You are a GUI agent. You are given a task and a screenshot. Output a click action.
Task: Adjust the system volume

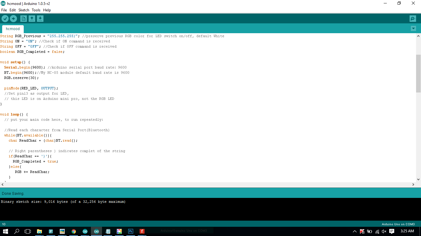click(x=384, y=231)
